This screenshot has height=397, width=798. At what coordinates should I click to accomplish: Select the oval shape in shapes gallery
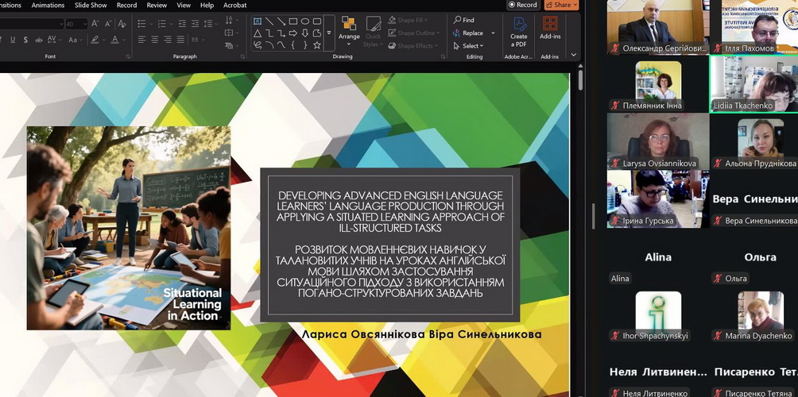click(x=305, y=21)
